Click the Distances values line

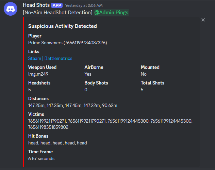pos(72,105)
